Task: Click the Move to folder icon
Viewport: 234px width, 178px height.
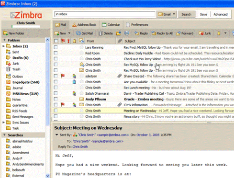Action: click(119, 33)
